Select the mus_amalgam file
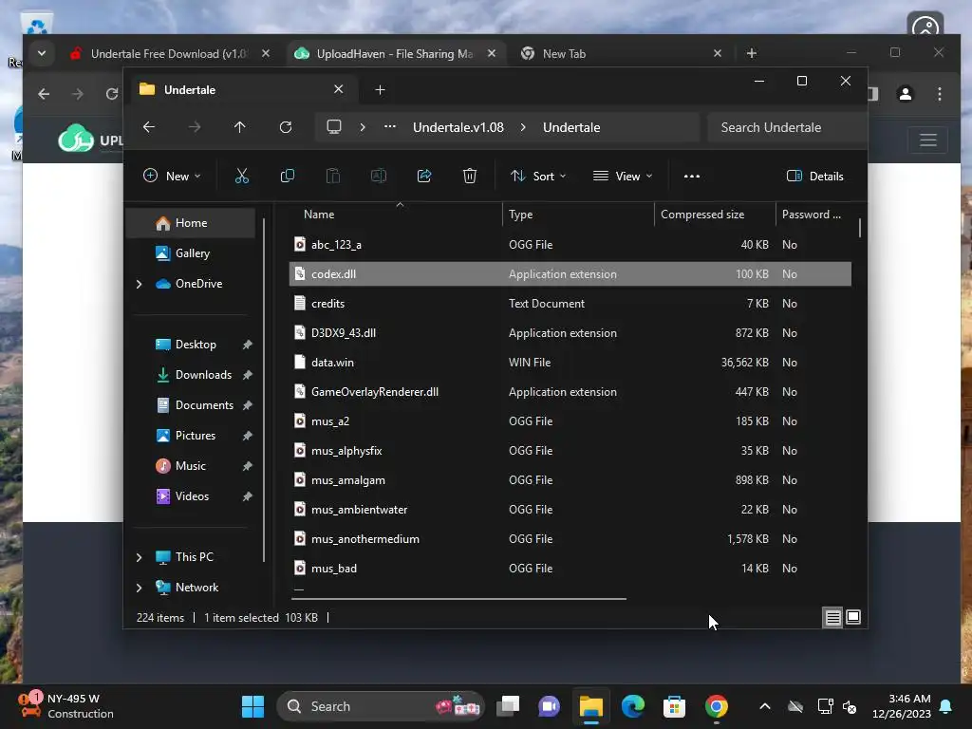Image resolution: width=972 pixels, height=729 pixels. point(570,480)
